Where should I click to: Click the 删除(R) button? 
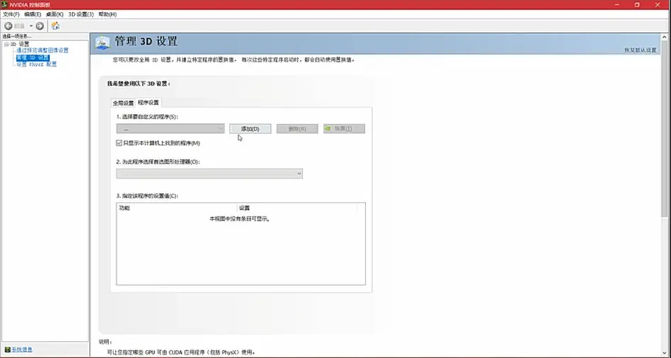[x=297, y=129]
